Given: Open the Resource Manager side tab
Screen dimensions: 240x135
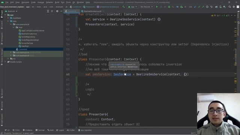Looking at the screenshot, I should pyautogui.click(x=1, y=56).
